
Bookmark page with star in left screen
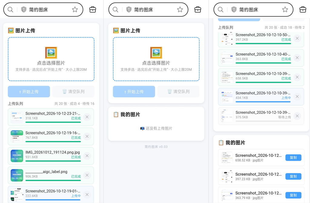coord(75,9)
